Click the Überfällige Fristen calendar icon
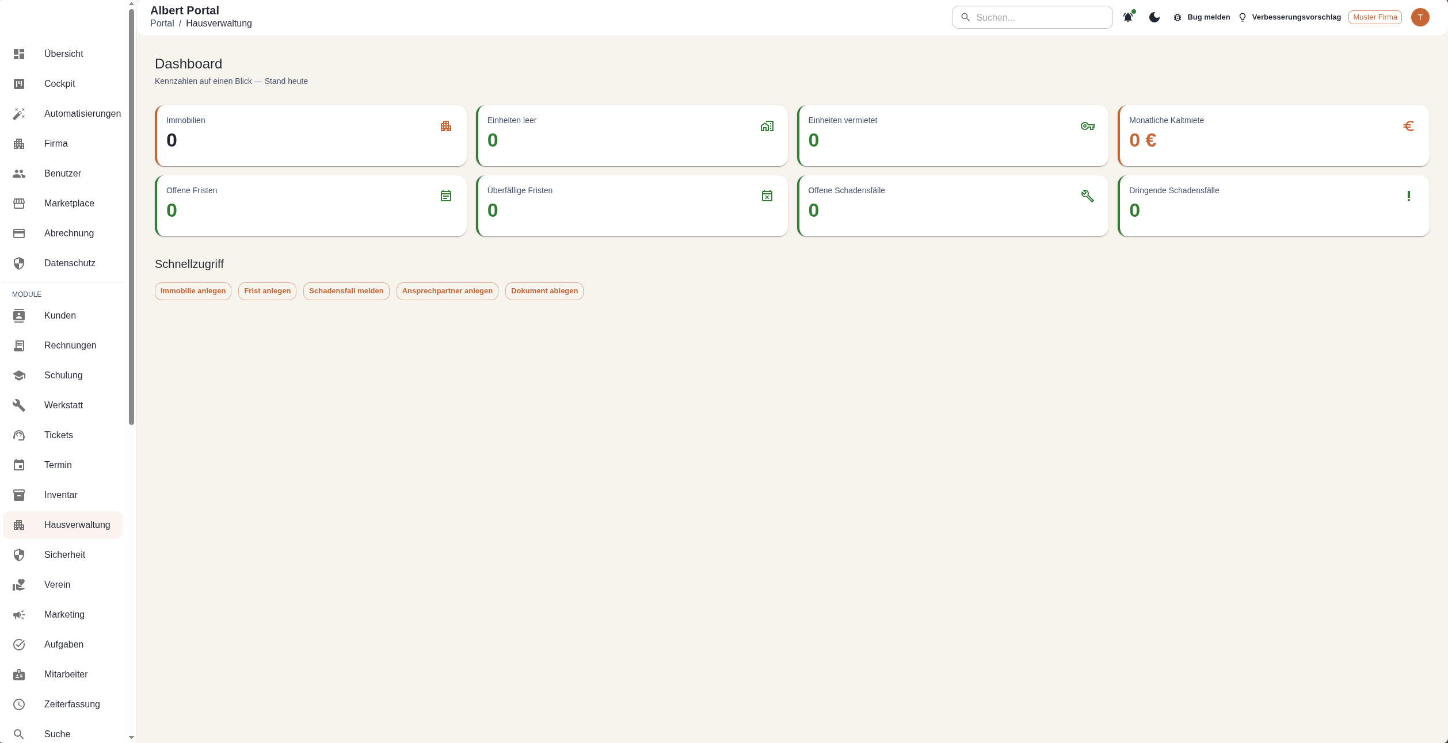The width and height of the screenshot is (1448, 743). (x=767, y=196)
